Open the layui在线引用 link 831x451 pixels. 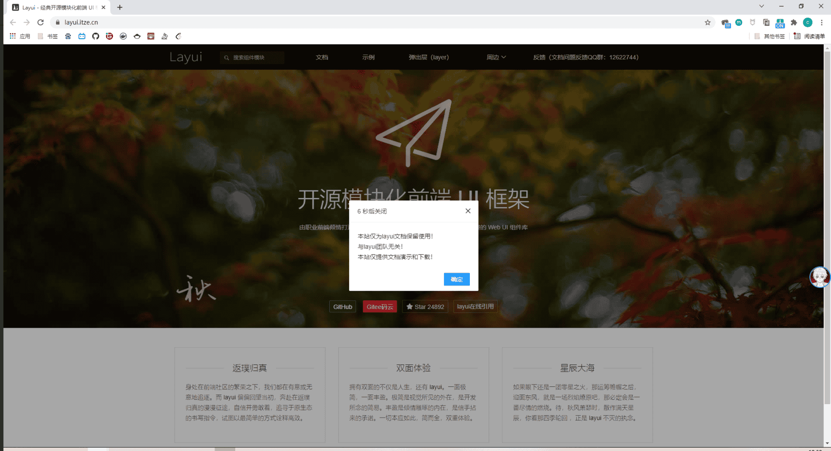(475, 307)
